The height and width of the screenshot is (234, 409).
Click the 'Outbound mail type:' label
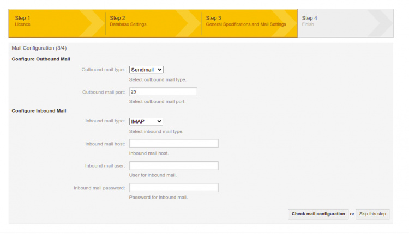103,70
